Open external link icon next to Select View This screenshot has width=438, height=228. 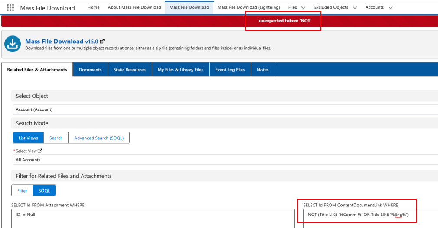click(x=40, y=151)
